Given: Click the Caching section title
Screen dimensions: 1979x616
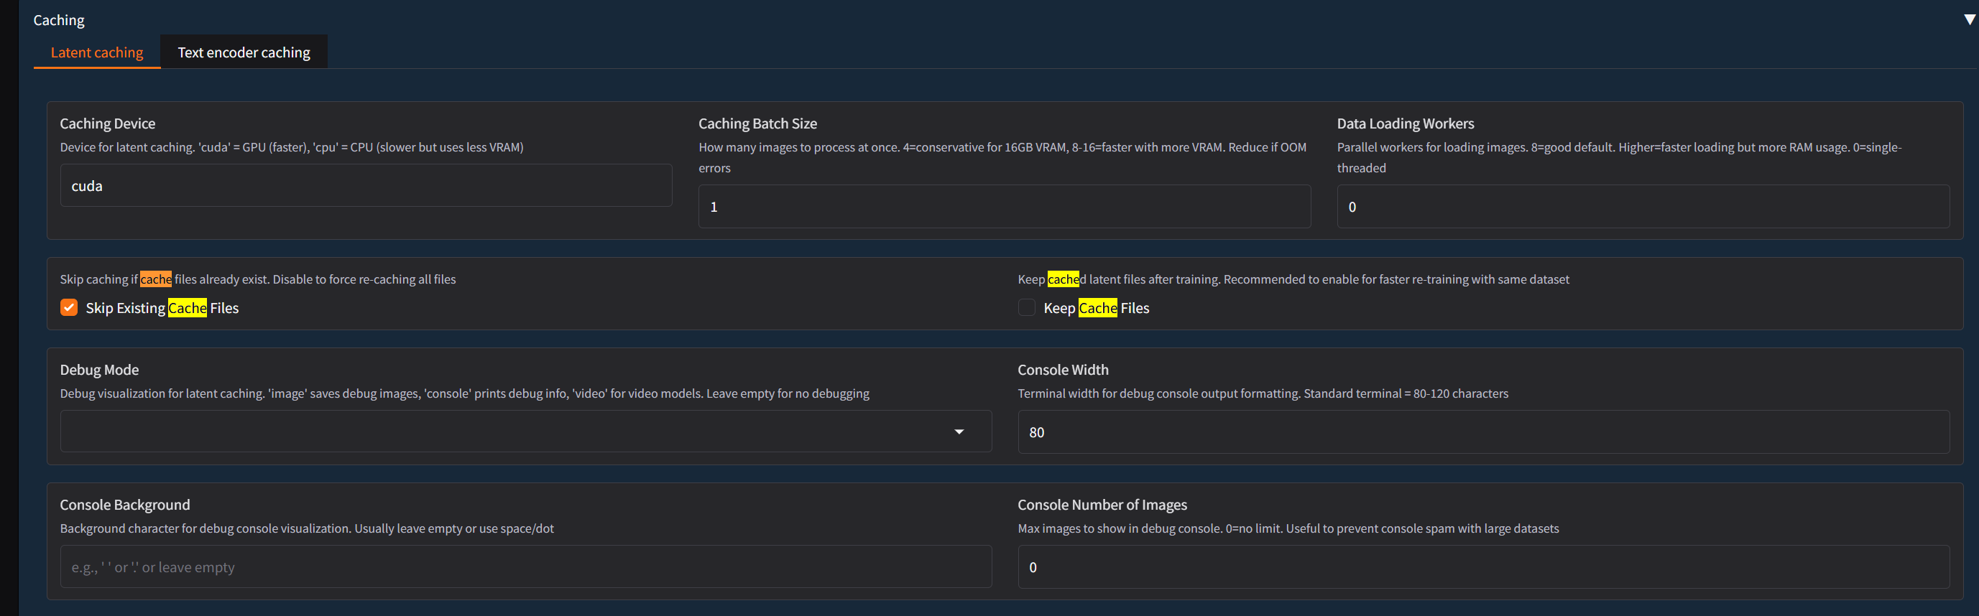Looking at the screenshot, I should [x=59, y=20].
